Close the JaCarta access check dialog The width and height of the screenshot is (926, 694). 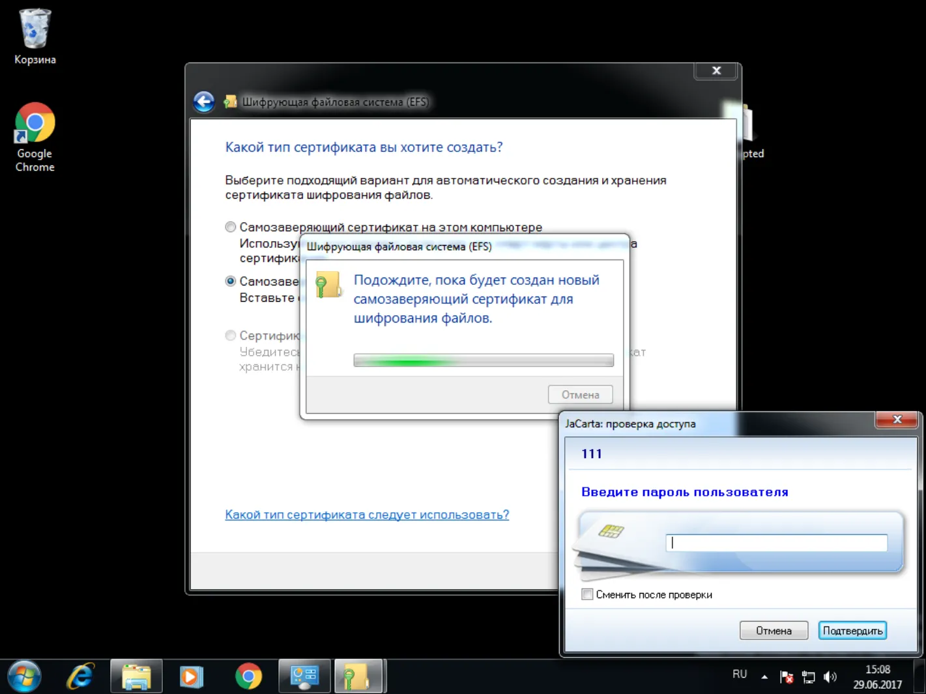pyautogui.click(x=897, y=420)
